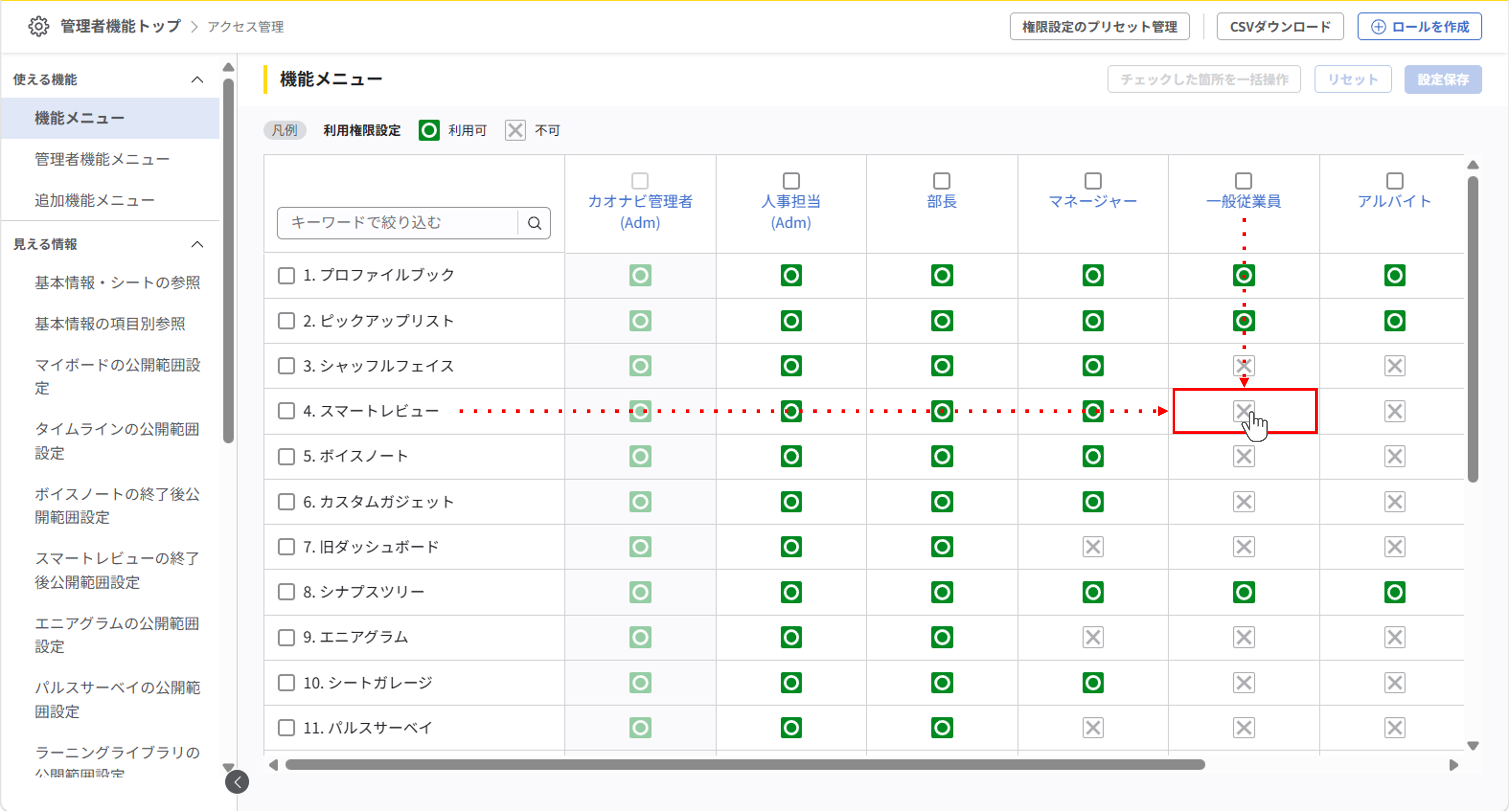Click the sidebar collapse arrow button
The width and height of the screenshot is (1509, 811).
pyautogui.click(x=237, y=782)
